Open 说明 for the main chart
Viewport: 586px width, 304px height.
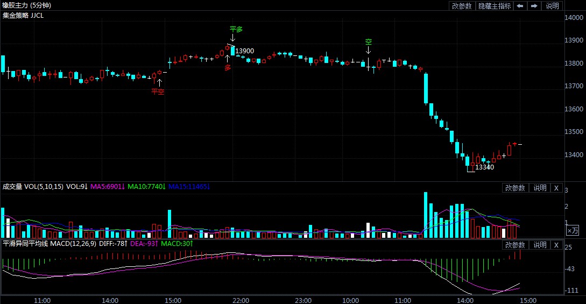click(552, 6)
